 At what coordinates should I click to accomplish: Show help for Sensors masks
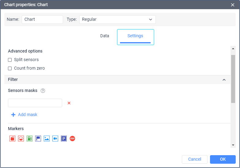pos(43,91)
